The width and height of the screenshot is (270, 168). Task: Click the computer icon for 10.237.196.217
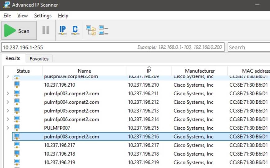pos(17,145)
